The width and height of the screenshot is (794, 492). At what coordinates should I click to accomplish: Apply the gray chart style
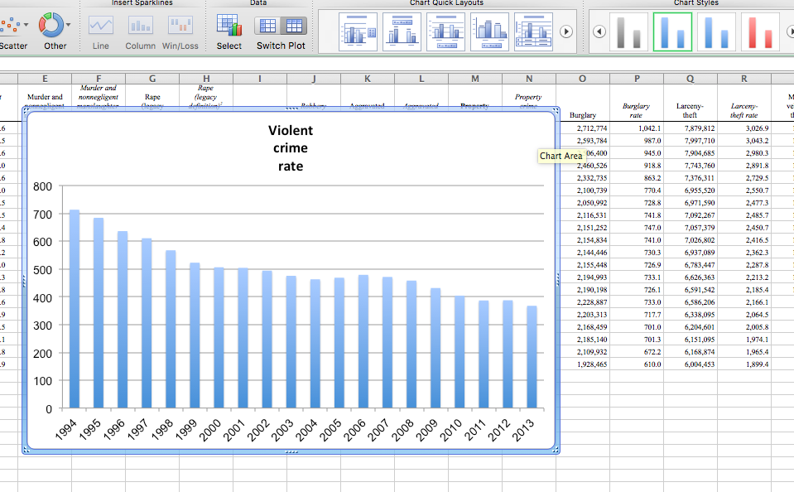pos(628,31)
